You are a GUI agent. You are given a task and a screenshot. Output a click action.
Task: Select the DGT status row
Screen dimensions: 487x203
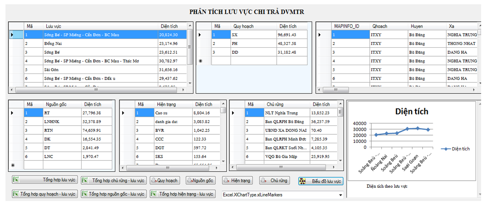coord(170,148)
